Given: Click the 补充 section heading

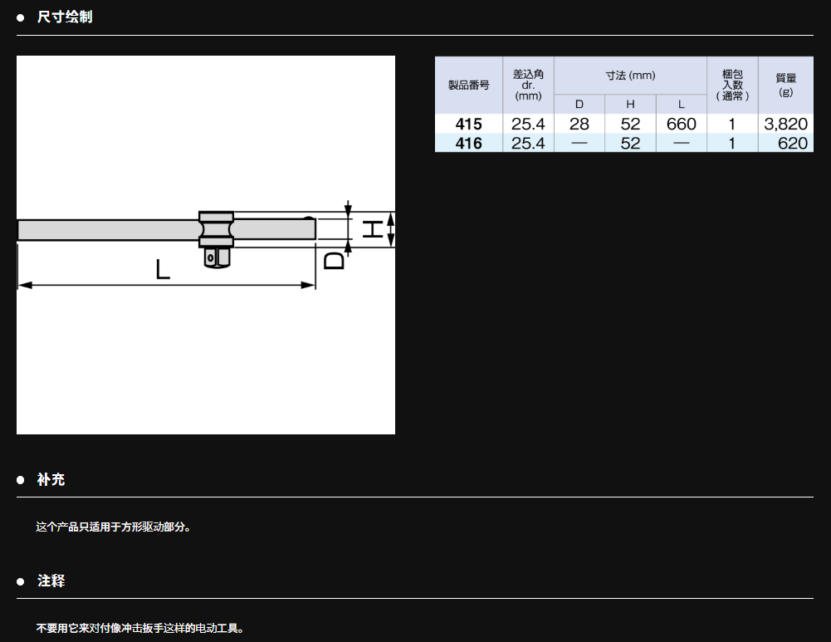Looking at the screenshot, I should [x=51, y=479].
